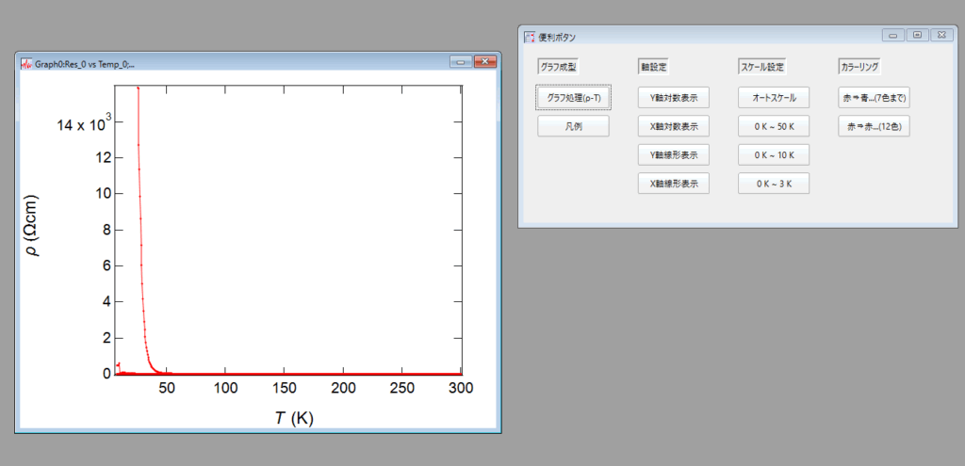Click the Graph0 window title icon
The image size is (965, 466).
[26, 63]
